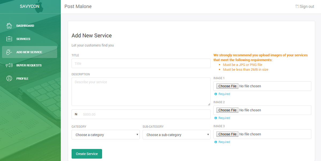Focus the Title input field
The height and width of the screenshot is (161, 321).
pos(141,63)
